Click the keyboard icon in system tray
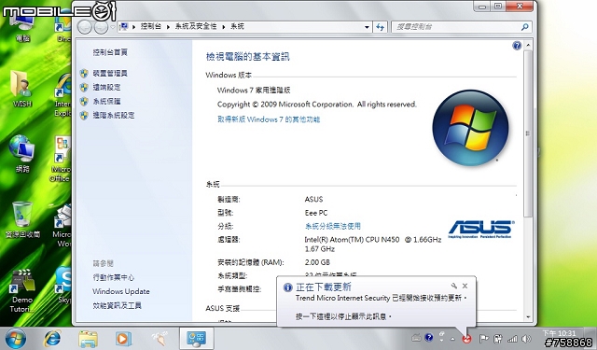 pos(416,338)
